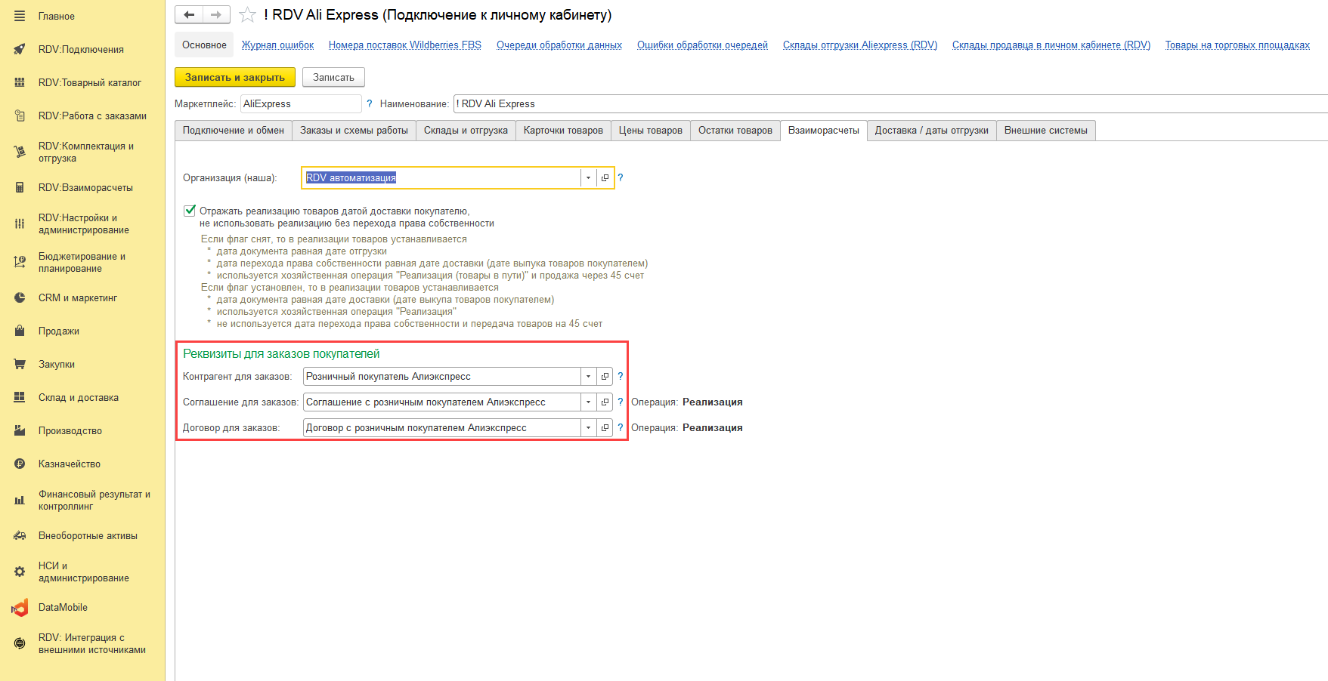
Task: Click the Финансовый результат chart icon
Action: tap(20, 500)
